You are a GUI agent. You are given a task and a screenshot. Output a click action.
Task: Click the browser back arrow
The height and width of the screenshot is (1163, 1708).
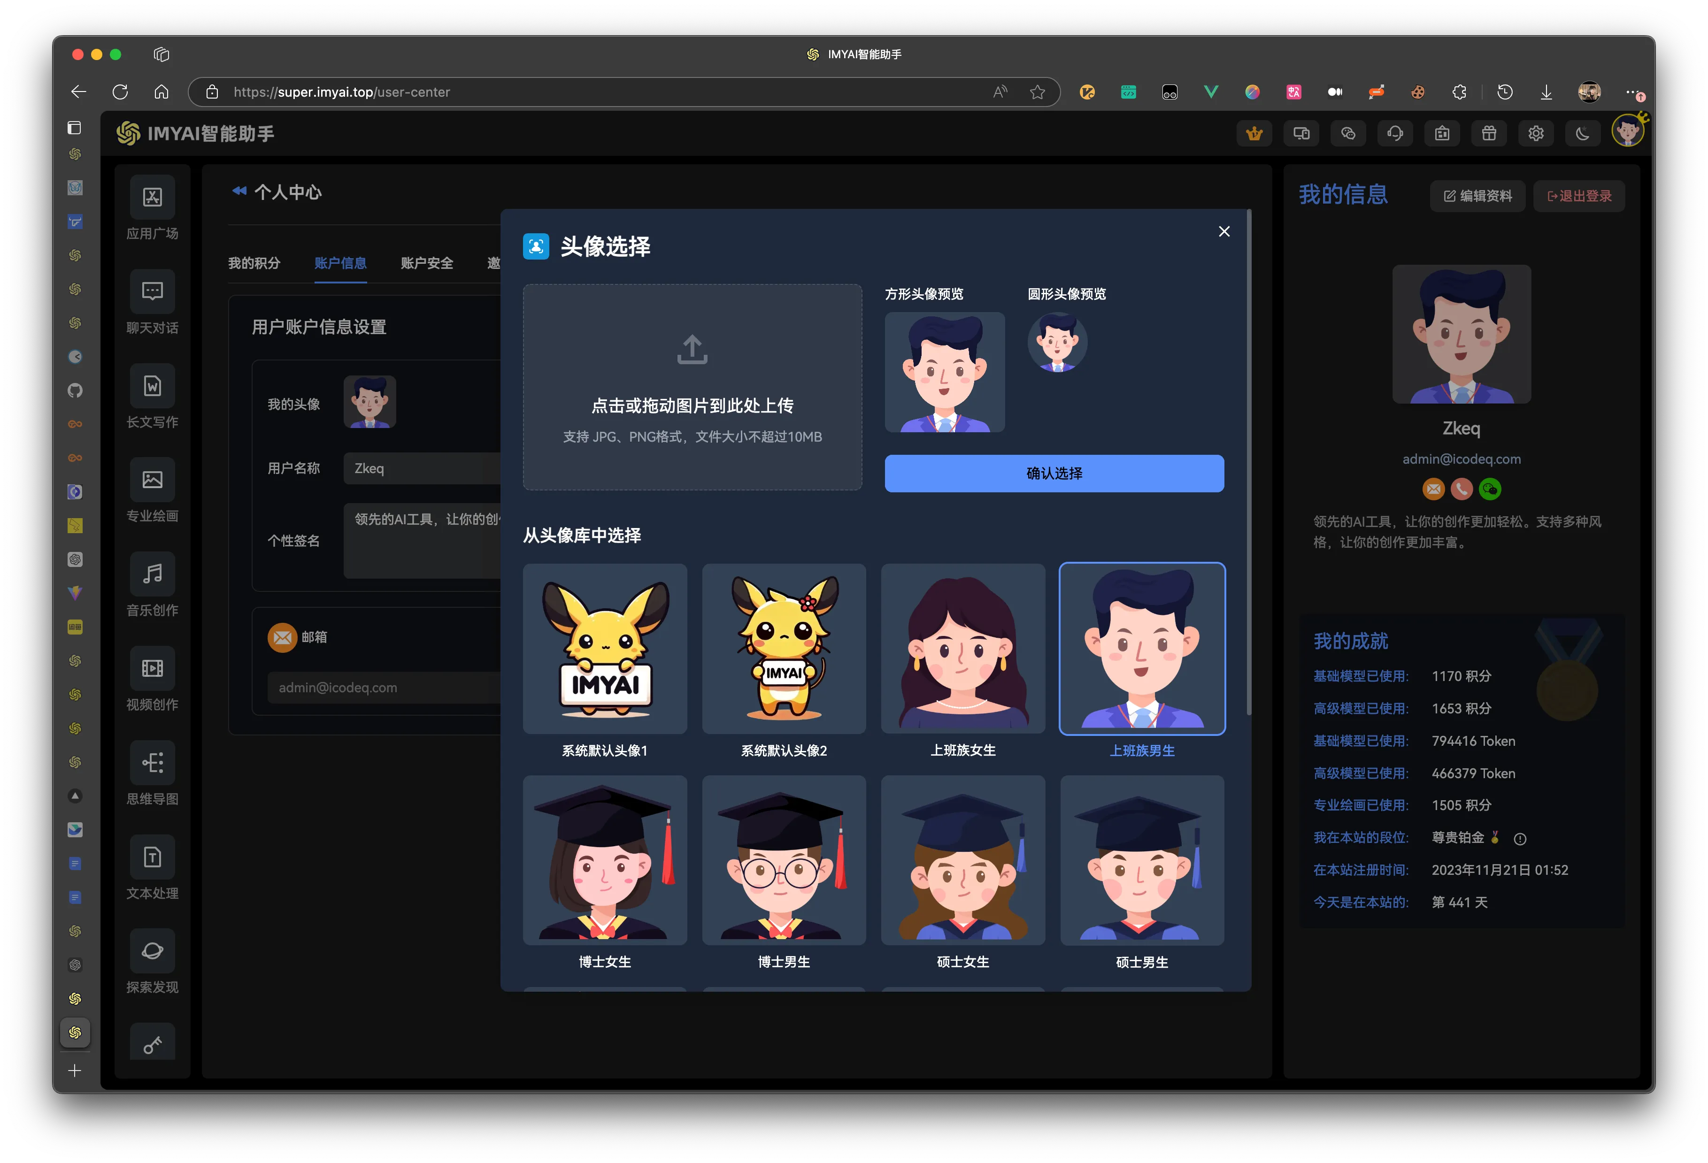coord(78,92)
